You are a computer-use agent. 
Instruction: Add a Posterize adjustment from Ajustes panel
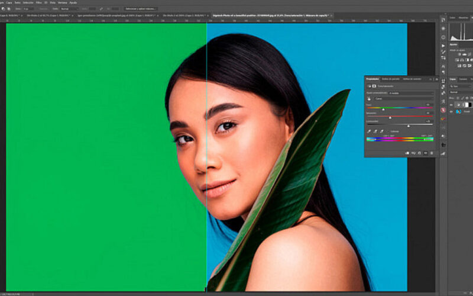(x=465, y=66)
